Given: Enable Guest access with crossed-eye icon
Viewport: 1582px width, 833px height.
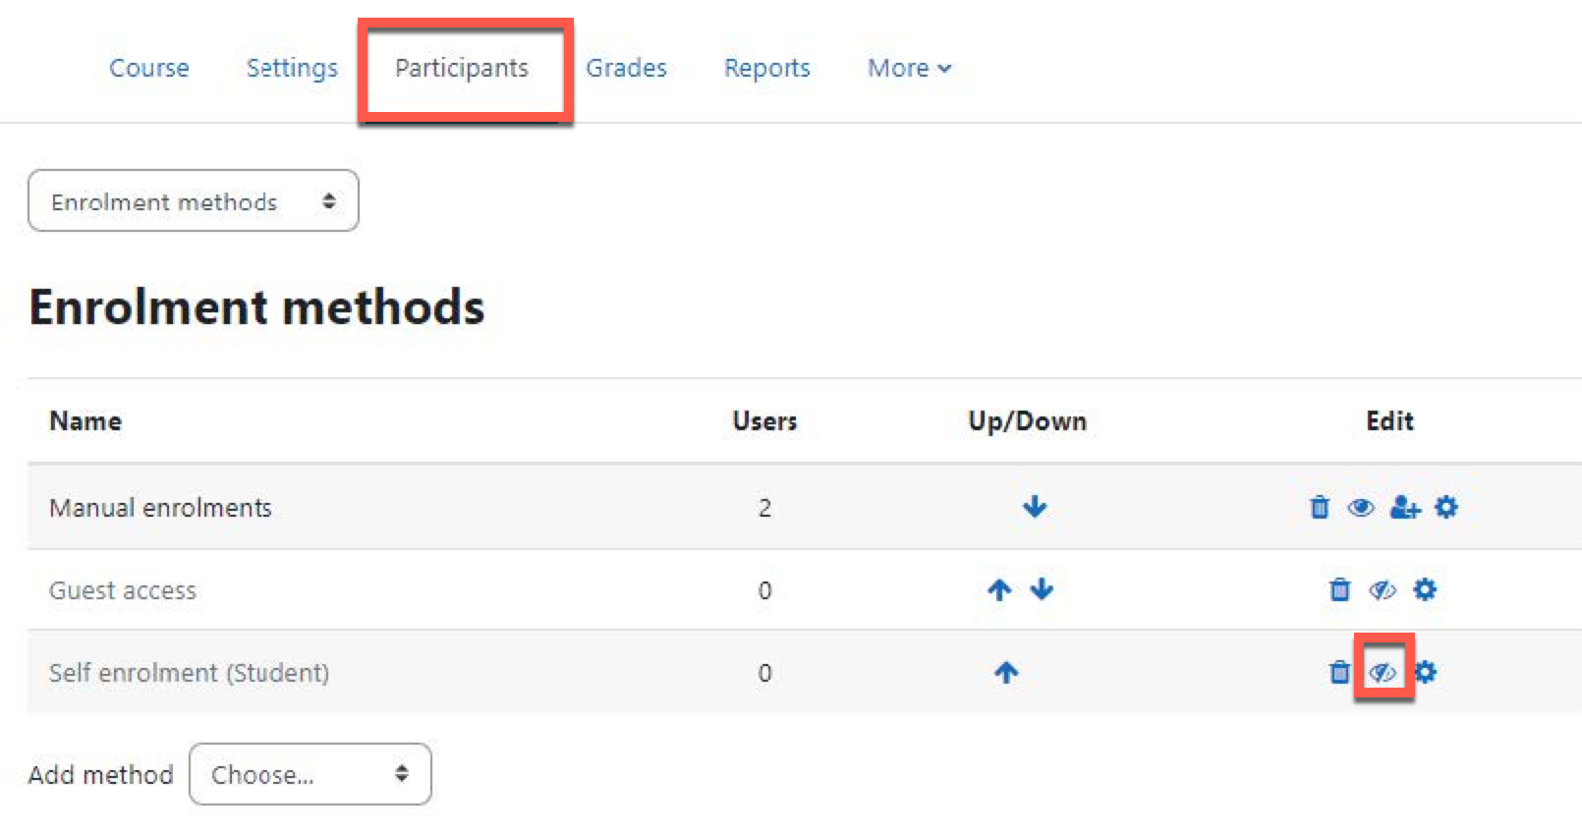Looking at the screenshot, I should coord(1383,590).
